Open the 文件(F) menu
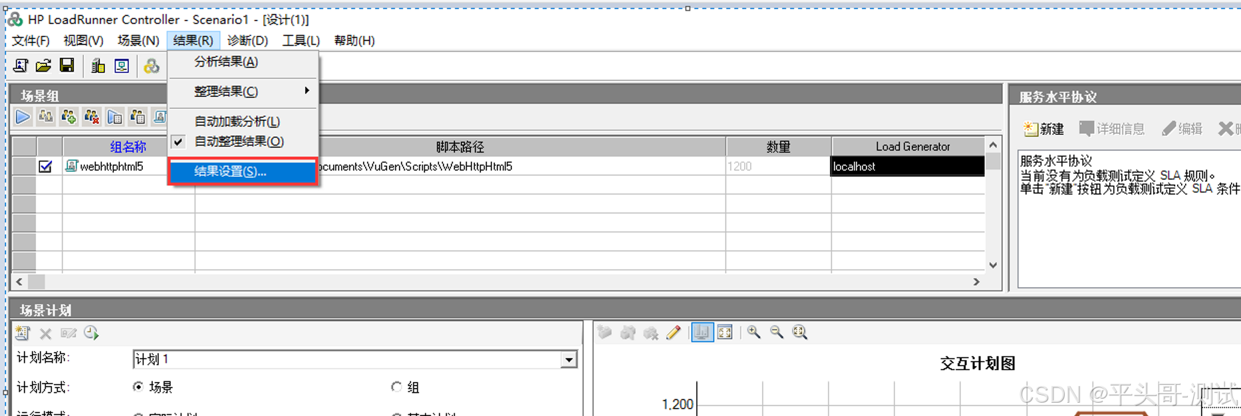Image resolution: width=1241 pixels, height=416 pixels. [31, 41]
